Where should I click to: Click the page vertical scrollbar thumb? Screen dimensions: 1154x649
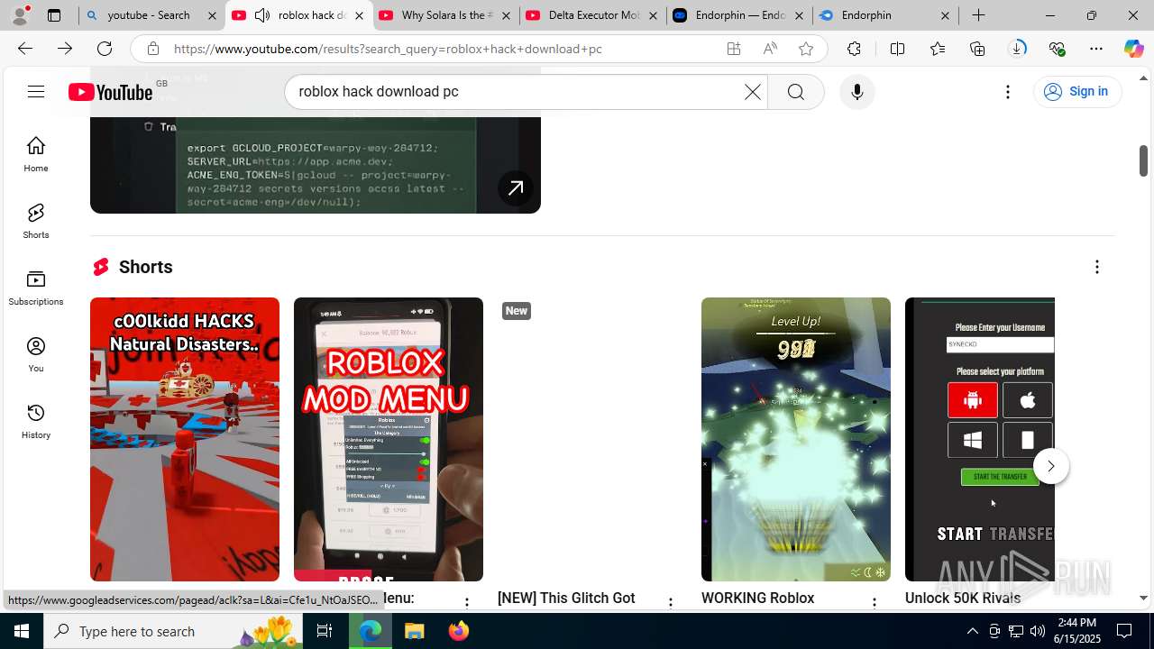[x=1143, y=160]
